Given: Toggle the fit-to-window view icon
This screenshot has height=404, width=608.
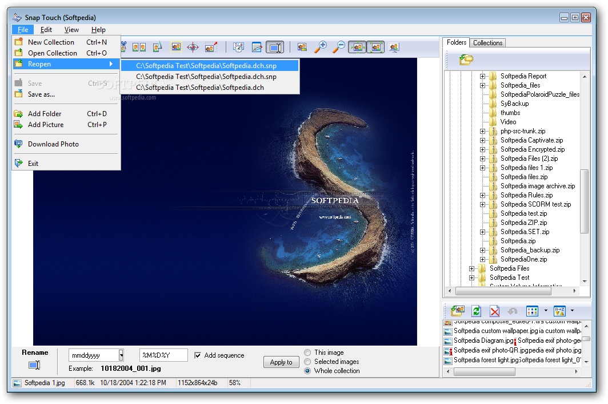Looking at the screenshot, I should pyautogui.click(x=375, y=47).
